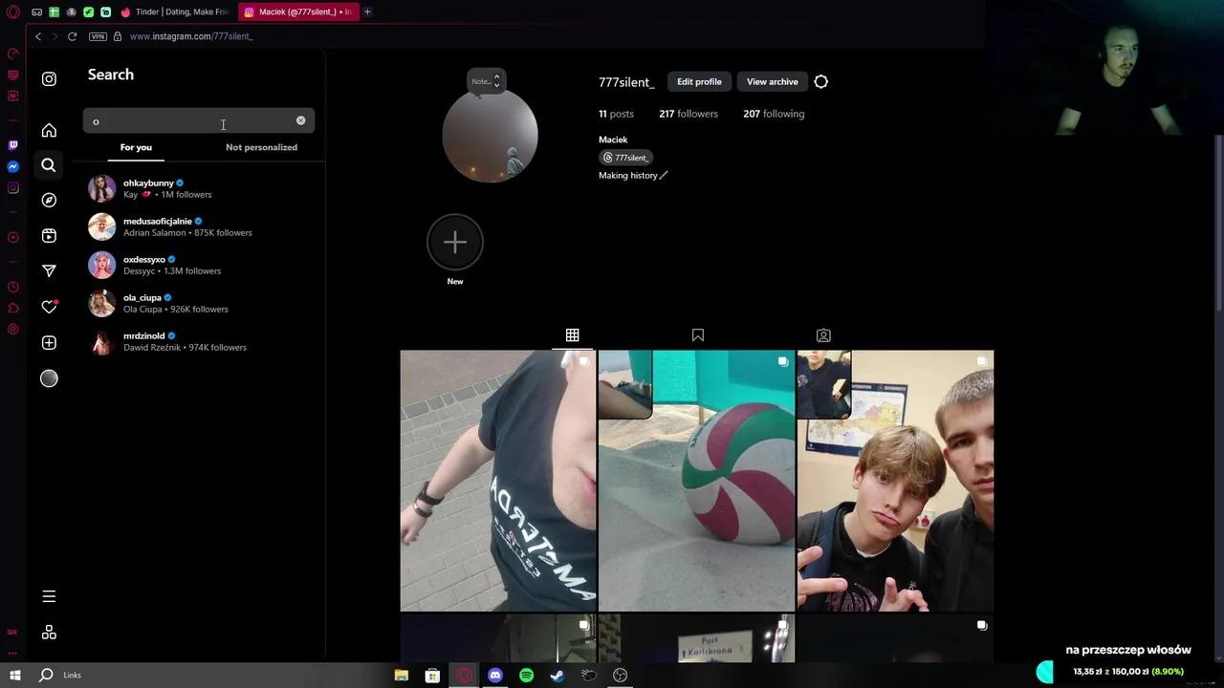
Task: Clear the search field with X button
Action: click(x=300, y=120)
